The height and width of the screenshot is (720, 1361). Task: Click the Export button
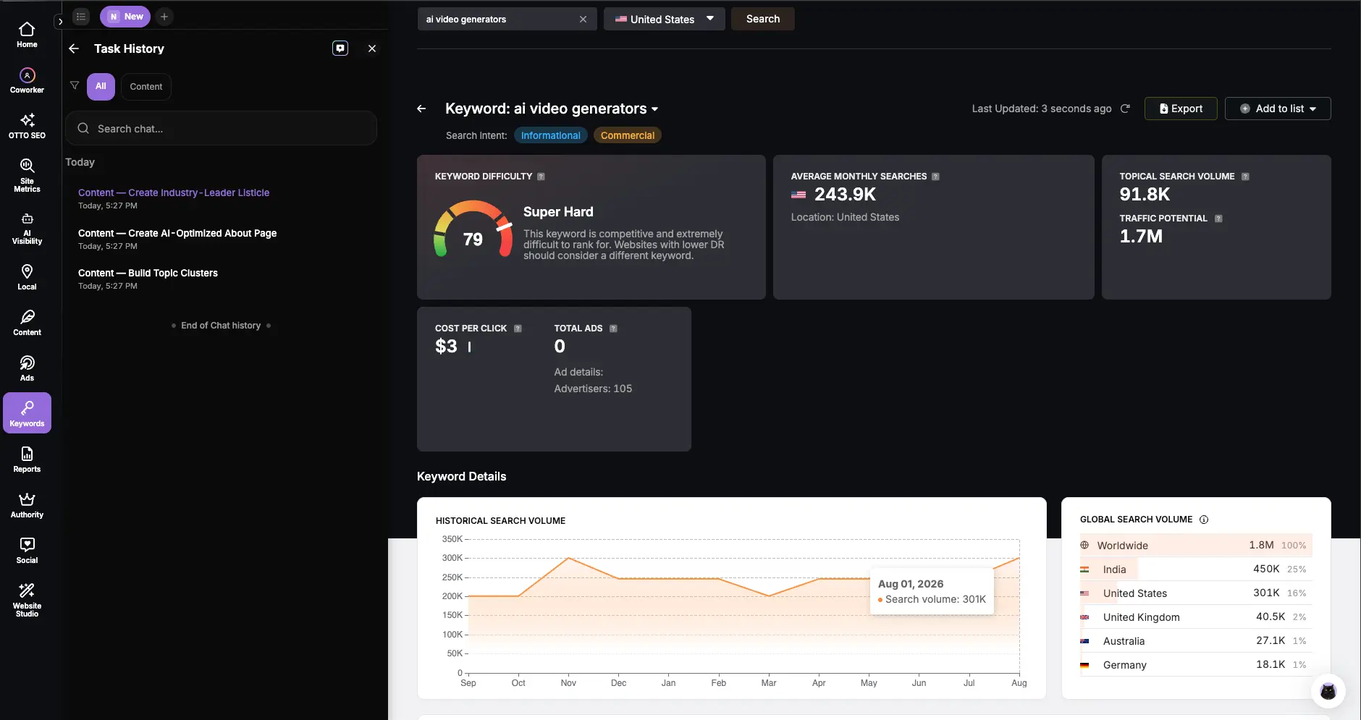pyautogui.click(x=1181, y=109)
